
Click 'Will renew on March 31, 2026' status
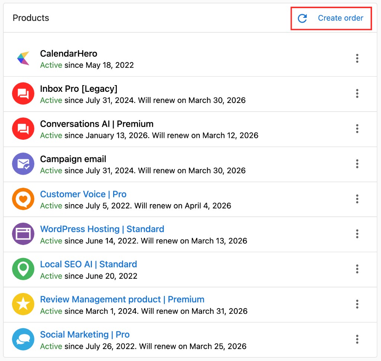(194, 311)
